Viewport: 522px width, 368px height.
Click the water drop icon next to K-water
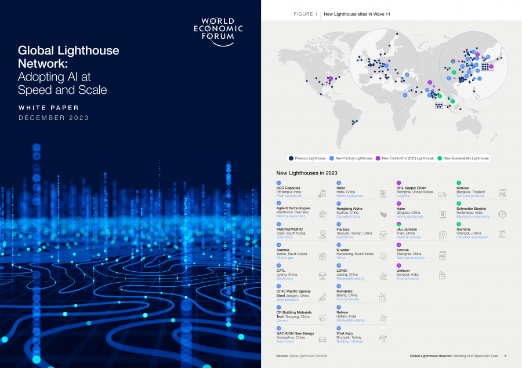point(383,256)
